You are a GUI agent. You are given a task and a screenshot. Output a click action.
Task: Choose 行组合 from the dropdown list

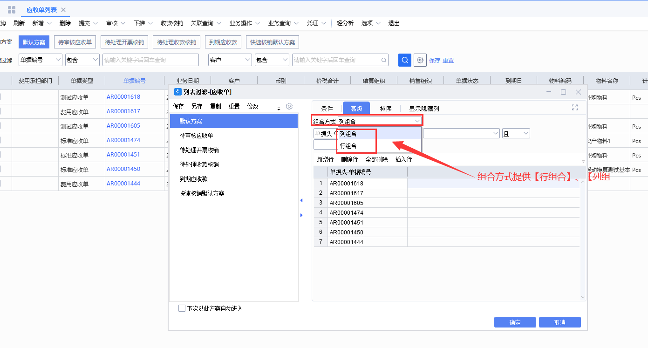click(x=380, y=146)
